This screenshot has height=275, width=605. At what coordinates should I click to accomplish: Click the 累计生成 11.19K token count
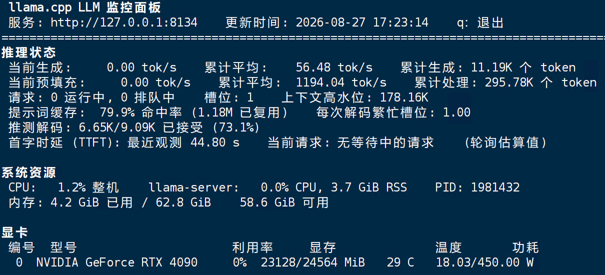pos(523,67)
